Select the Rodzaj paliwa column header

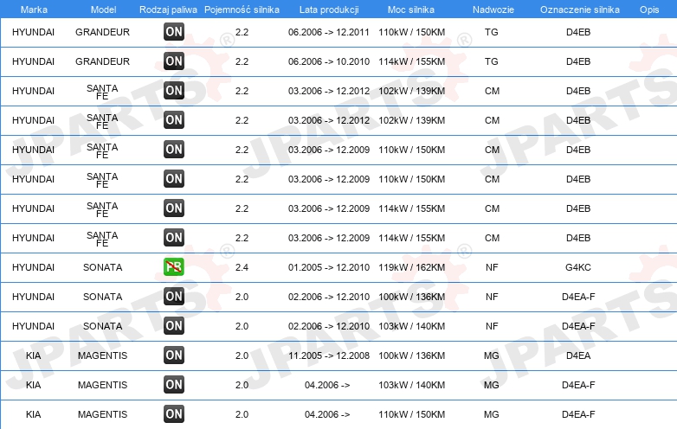(168, 10)
